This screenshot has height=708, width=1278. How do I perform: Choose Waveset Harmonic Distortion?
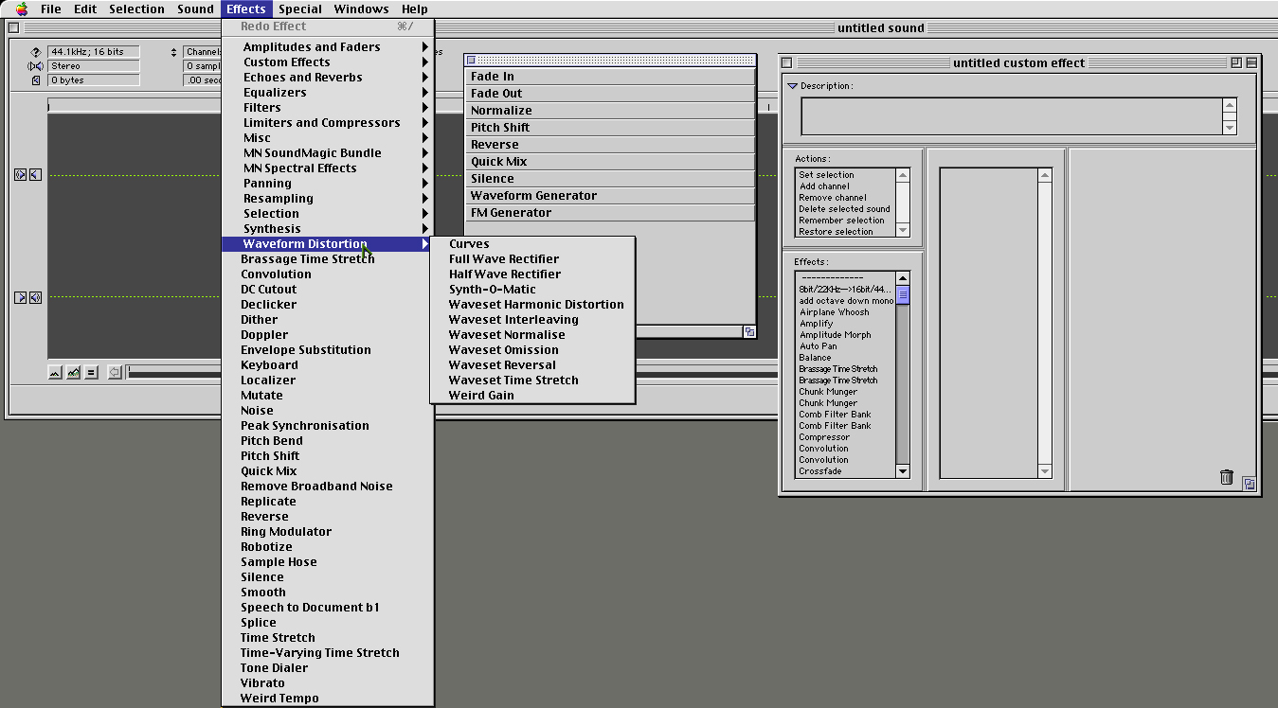[532, 305]
